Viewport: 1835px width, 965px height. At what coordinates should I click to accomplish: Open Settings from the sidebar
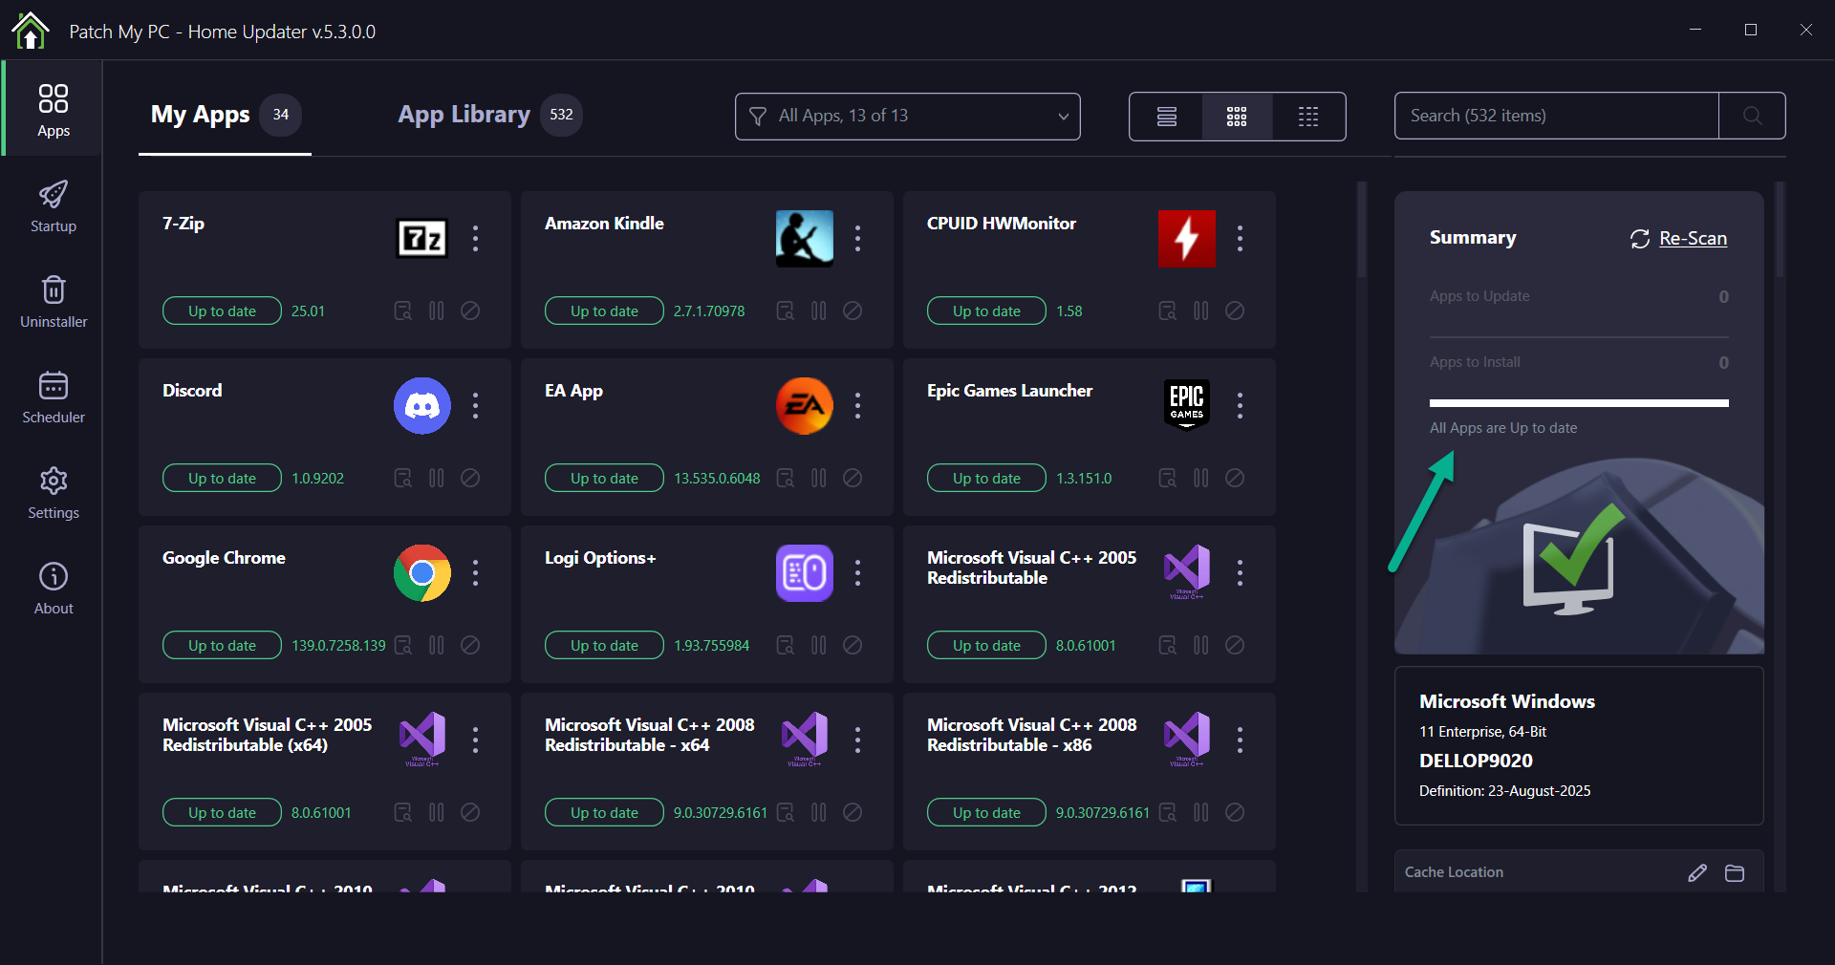(x=53, y=492)
